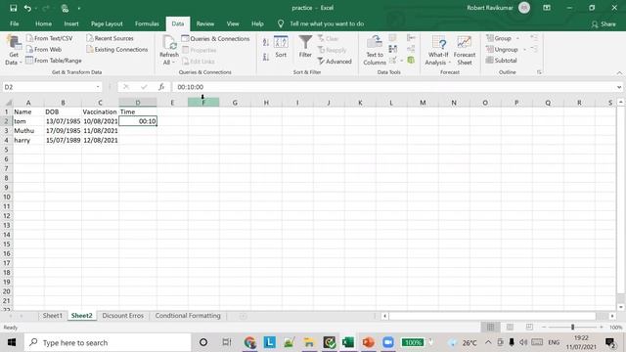Click From Web data source
The height and width of the screenshot is (352, 626).
pos(44,50)
